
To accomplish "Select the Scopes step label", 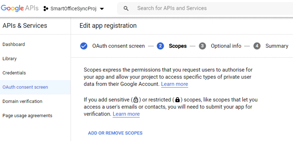I will click(178, 46).
